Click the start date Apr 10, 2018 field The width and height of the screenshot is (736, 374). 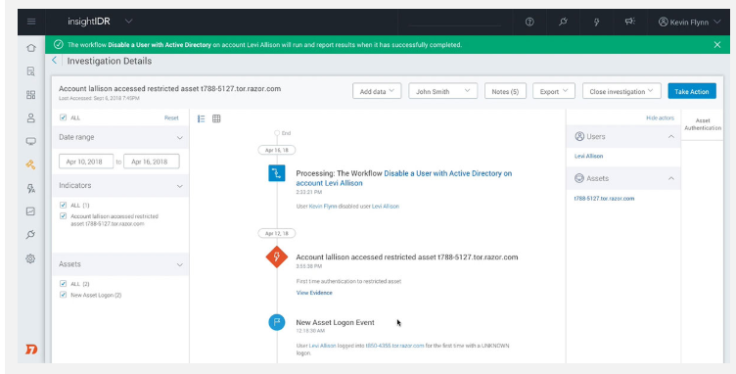point(86,162)
